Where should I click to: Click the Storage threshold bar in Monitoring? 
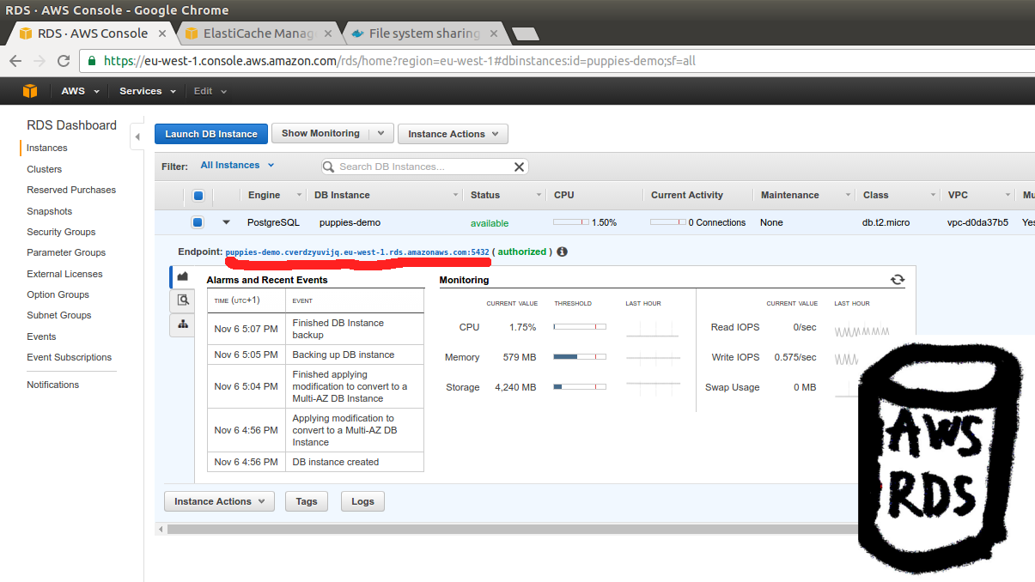pos(580,387)
